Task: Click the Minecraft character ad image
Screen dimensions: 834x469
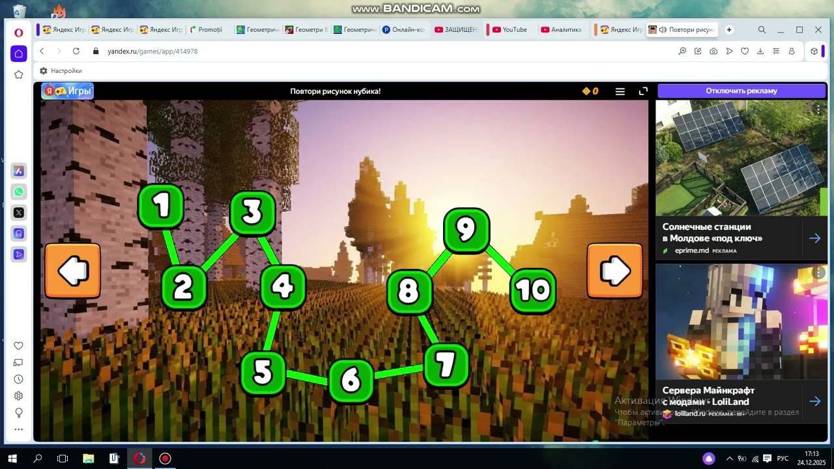Action: (741, 321)
